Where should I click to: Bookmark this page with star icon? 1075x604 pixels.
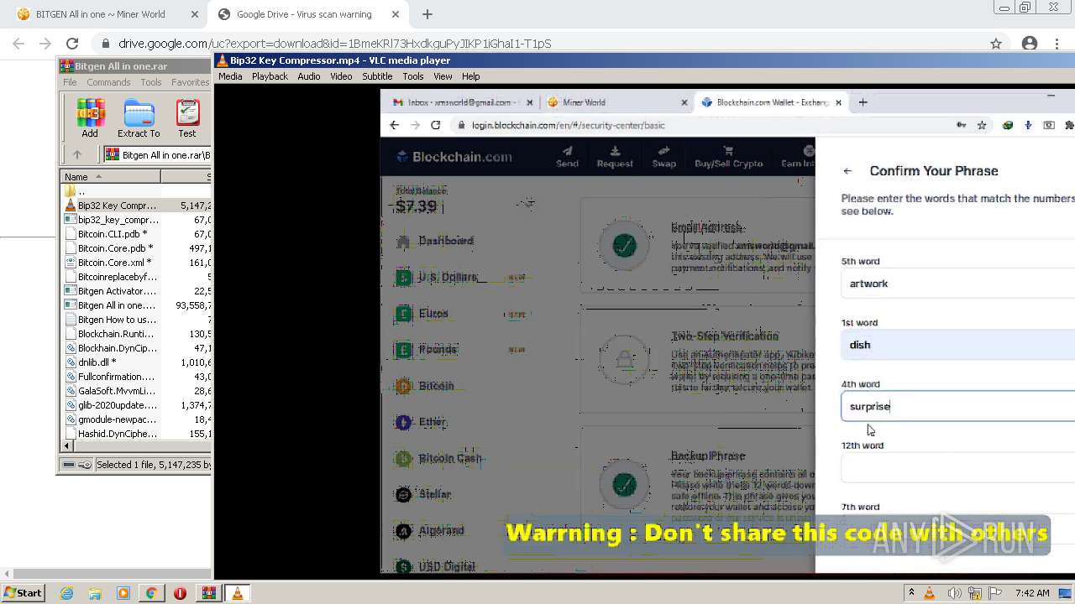(x=996, y=44)
